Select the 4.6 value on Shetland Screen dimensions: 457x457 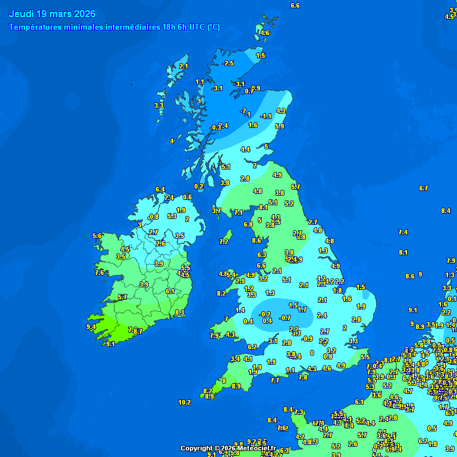tap(265, 33)
